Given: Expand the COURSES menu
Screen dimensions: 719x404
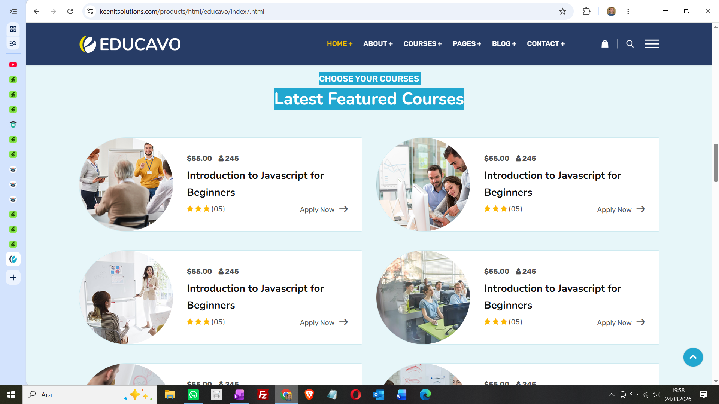Looking at the screenshot, I should pyautogui.click(x=423, y=44).
